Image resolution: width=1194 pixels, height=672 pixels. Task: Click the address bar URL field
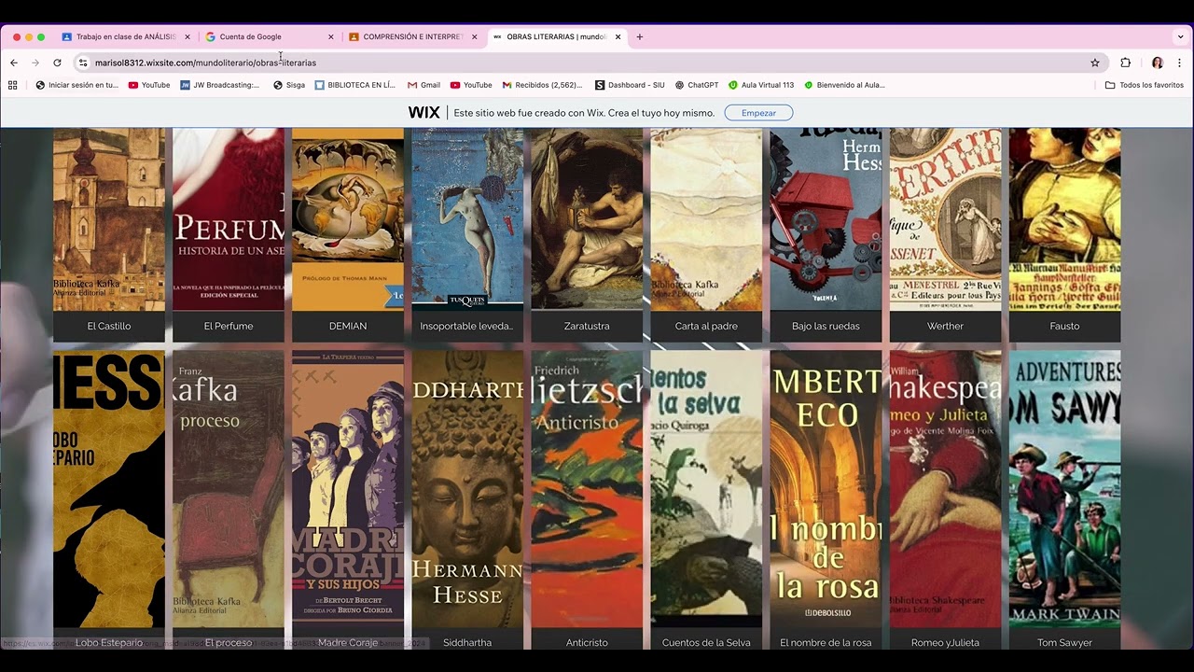(588, 63)
